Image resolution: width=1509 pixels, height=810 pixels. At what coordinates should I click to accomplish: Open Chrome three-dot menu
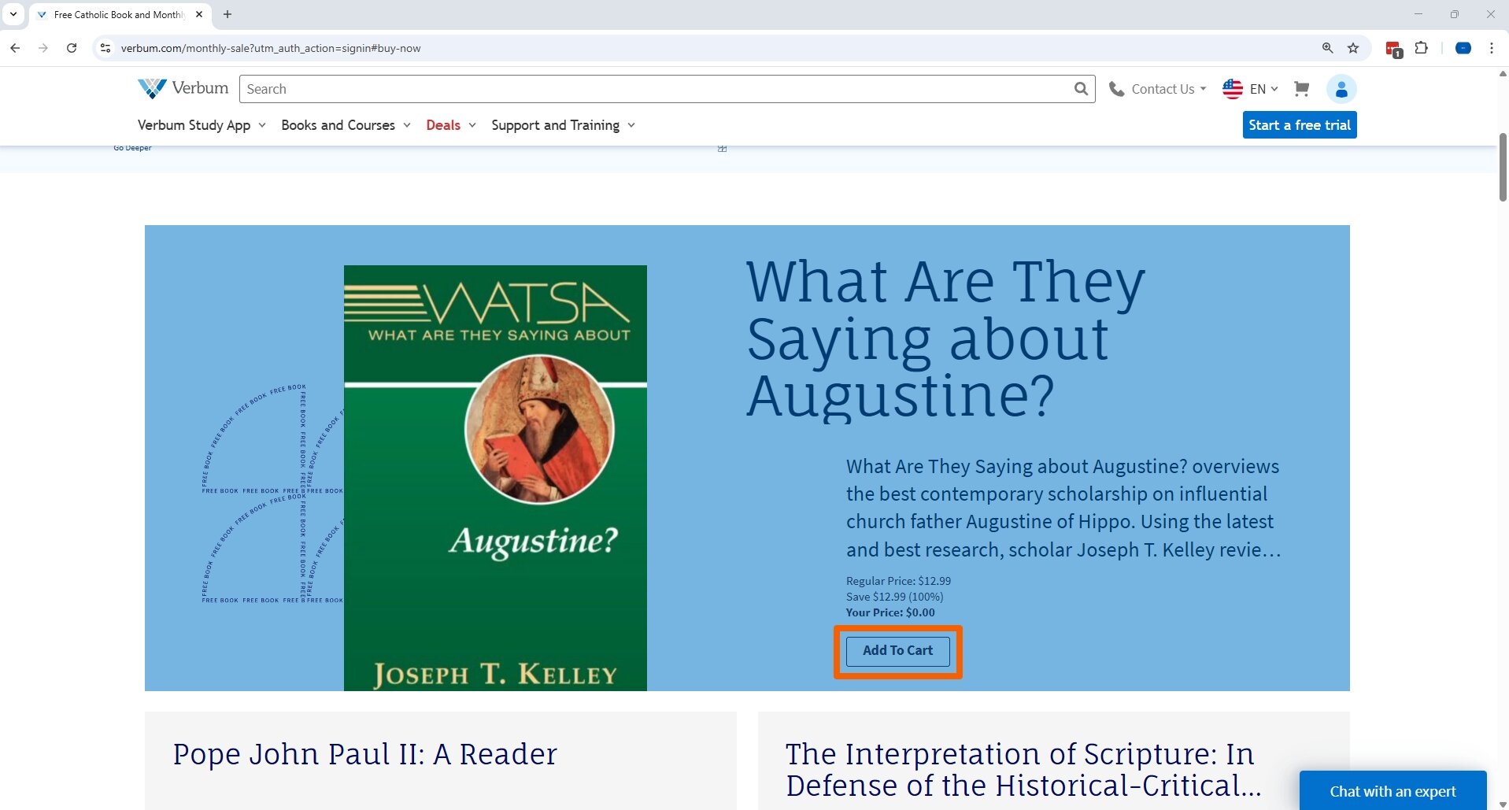pyautogui.click(x=1492, y=48)
